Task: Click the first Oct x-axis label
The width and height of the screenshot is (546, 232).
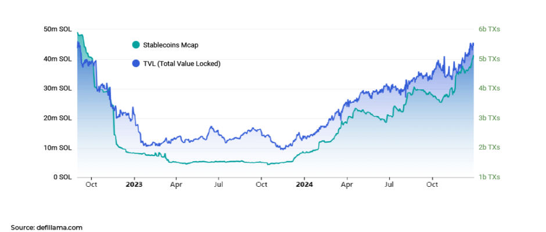Action: (91, 184)
